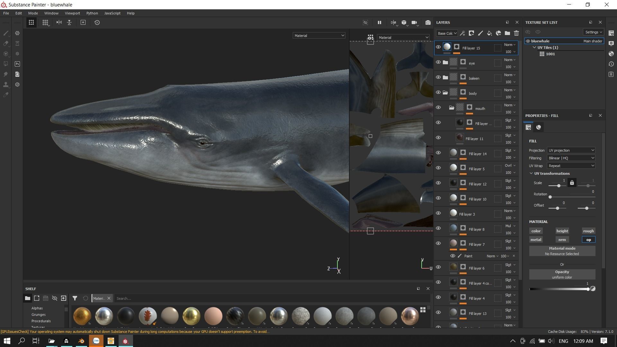617x347 pixels.
Task: Collapse the UV transformations section
Action: click(531, 173)
